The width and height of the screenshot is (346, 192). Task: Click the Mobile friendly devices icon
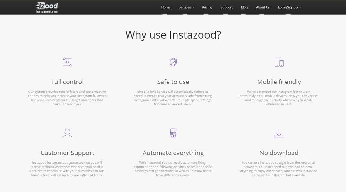[x=279, y=62]
